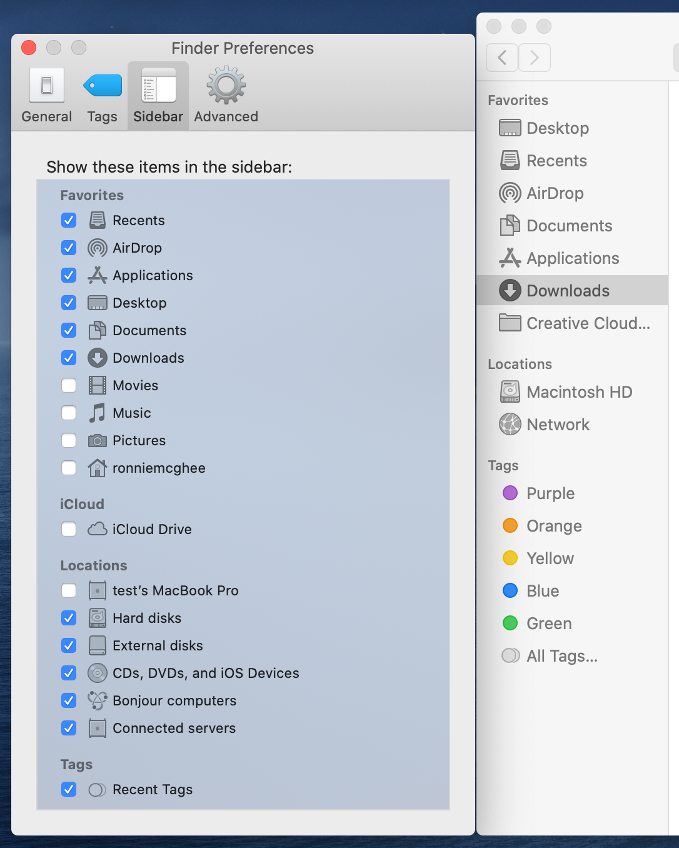The image size is (679, 848).
Task: Uncheck the Connected servers checkbox
Action: tap(69, 728)
